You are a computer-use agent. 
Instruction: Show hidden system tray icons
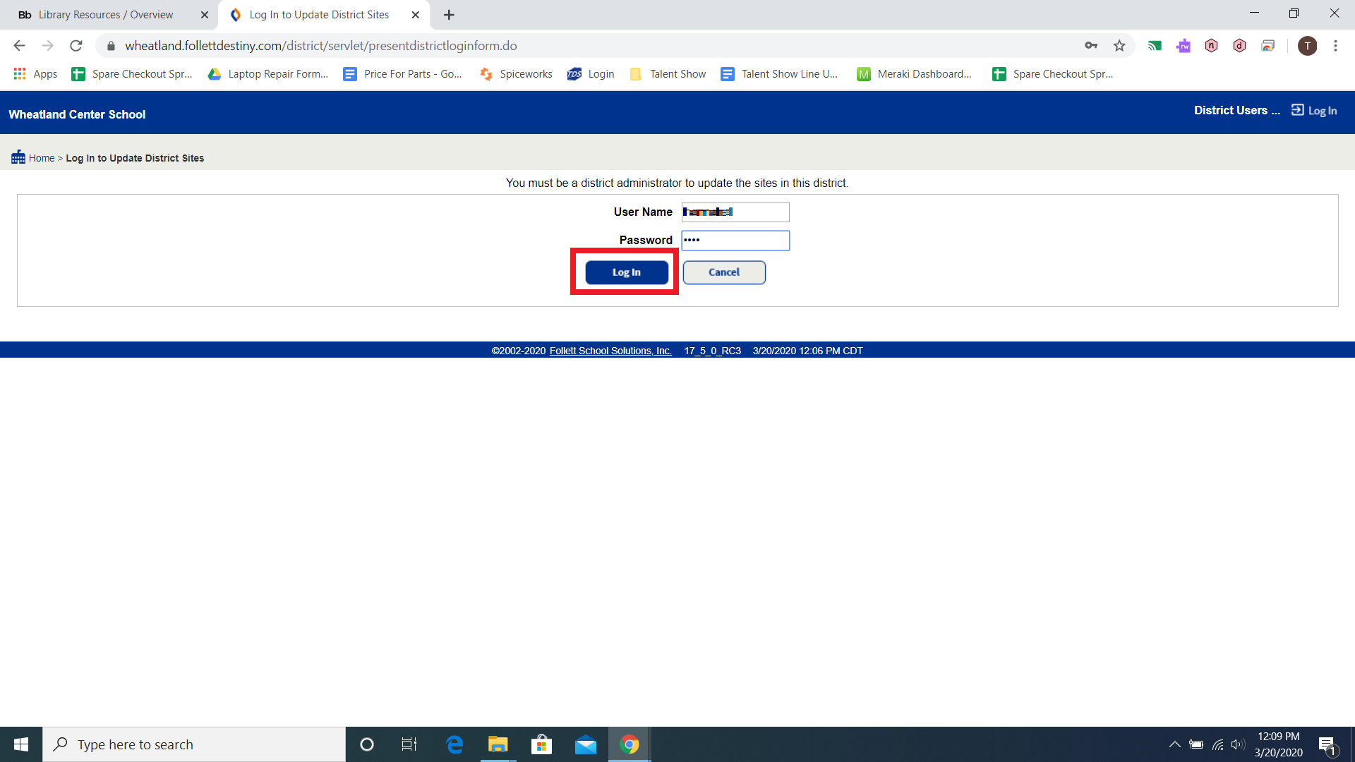[x=1174, y=744]
